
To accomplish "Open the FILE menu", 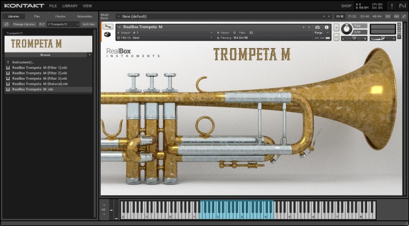I will coord(53,6).
